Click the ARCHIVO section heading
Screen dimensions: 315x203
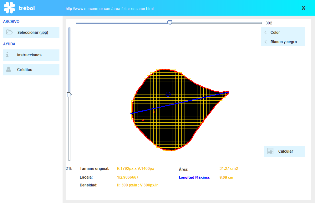(x=11, y=22)
